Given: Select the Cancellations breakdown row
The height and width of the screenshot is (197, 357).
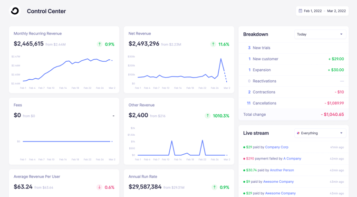Looking at the screenshot, I should coord(293,103).
